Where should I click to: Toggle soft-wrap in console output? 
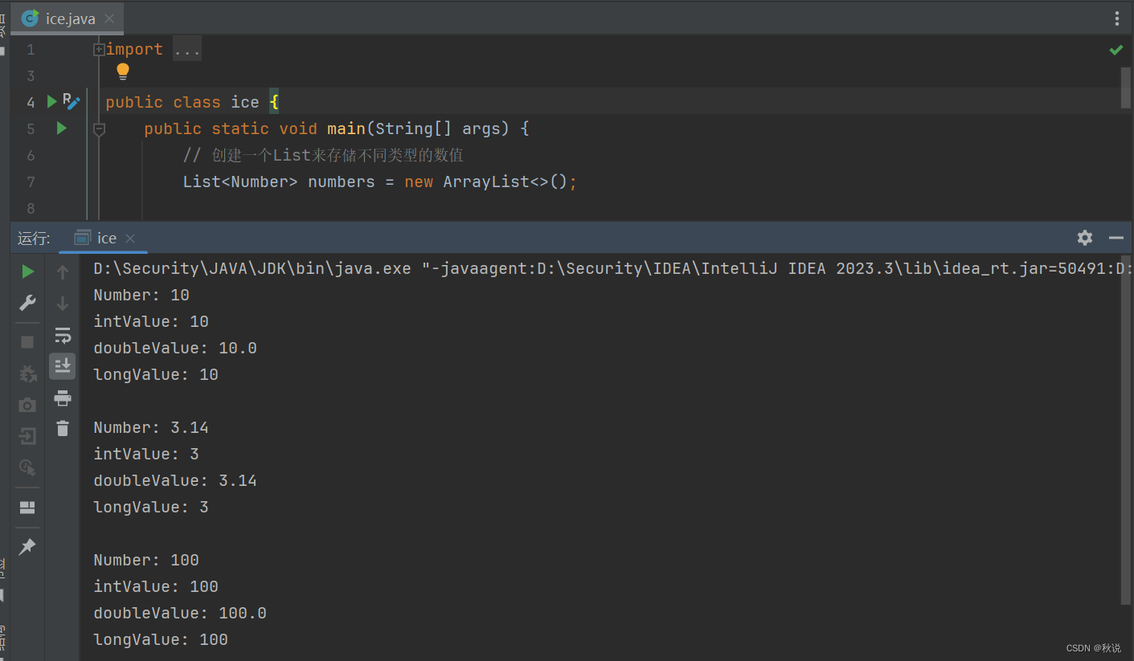[63, 335]
